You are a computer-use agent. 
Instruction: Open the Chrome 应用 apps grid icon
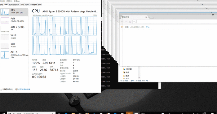click(122, 27)
